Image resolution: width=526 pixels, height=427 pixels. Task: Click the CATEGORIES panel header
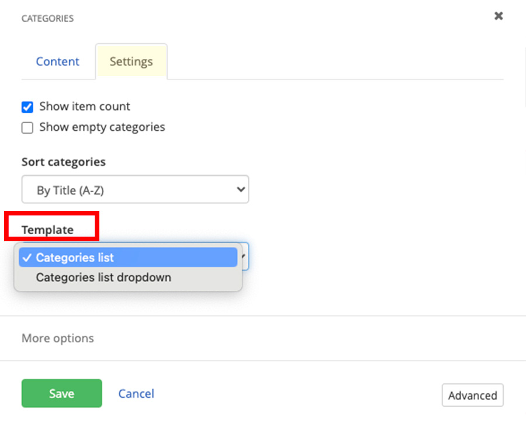pyautogui.click(x=47, y=18)
